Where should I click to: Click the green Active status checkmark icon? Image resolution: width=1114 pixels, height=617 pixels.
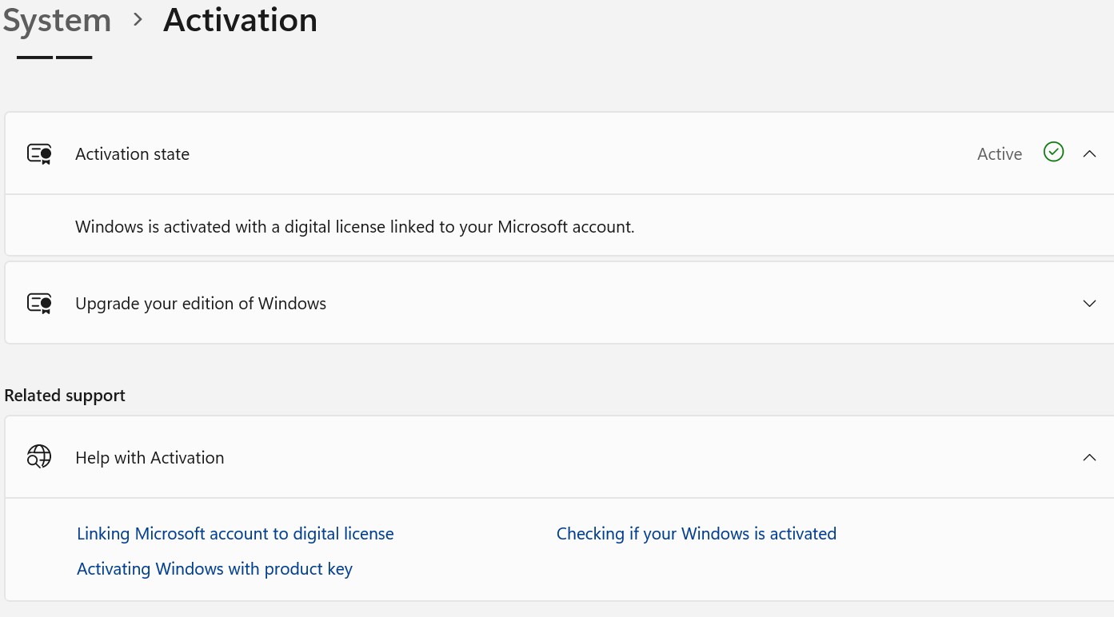tap(1053, 153)
